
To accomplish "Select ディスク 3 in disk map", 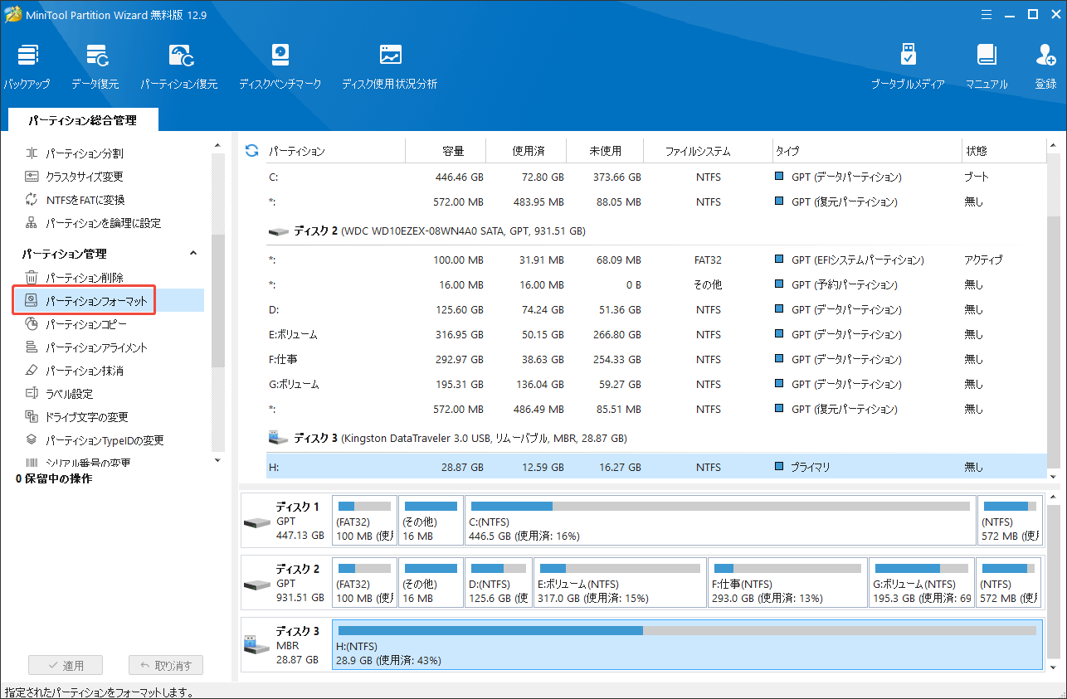I will [285, 645].
